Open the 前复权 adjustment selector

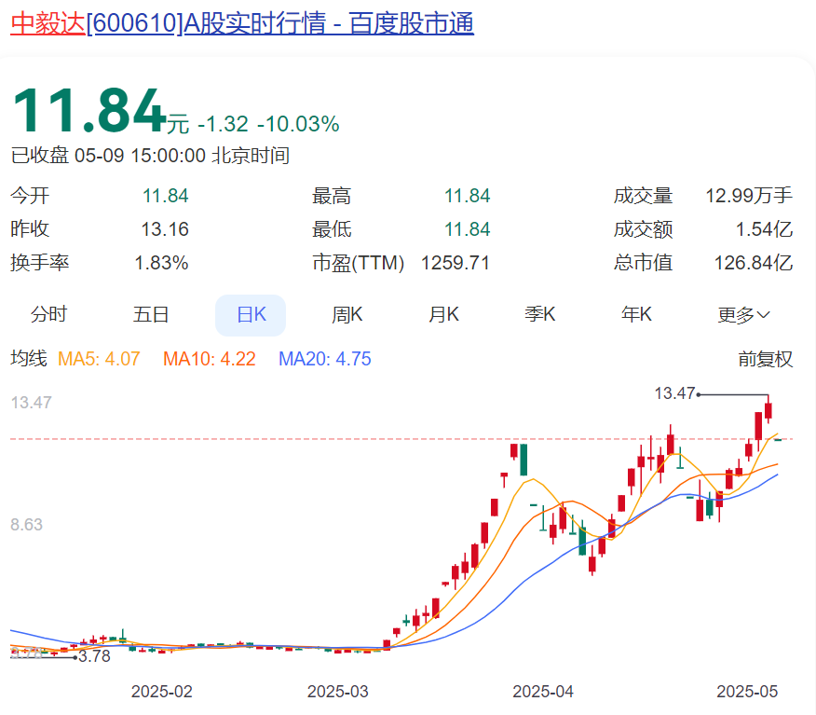[765, 359]
